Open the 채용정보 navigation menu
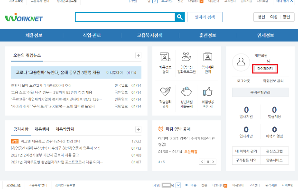This screenshot has width=298, height=189. (x=34, y=36)
